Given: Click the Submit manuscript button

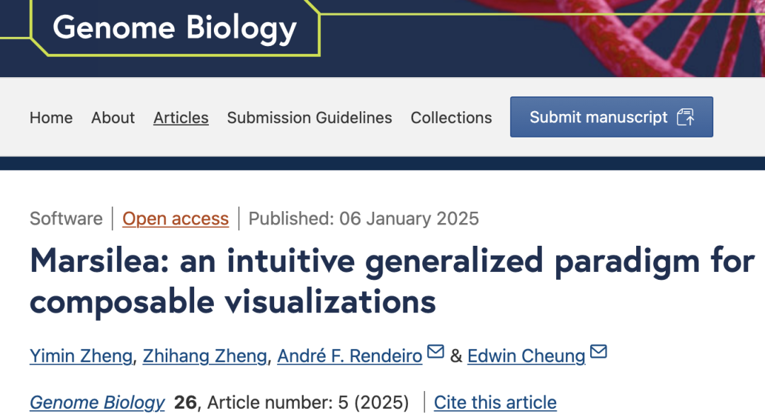Looking at the screenshot, I should pos(611,117).
